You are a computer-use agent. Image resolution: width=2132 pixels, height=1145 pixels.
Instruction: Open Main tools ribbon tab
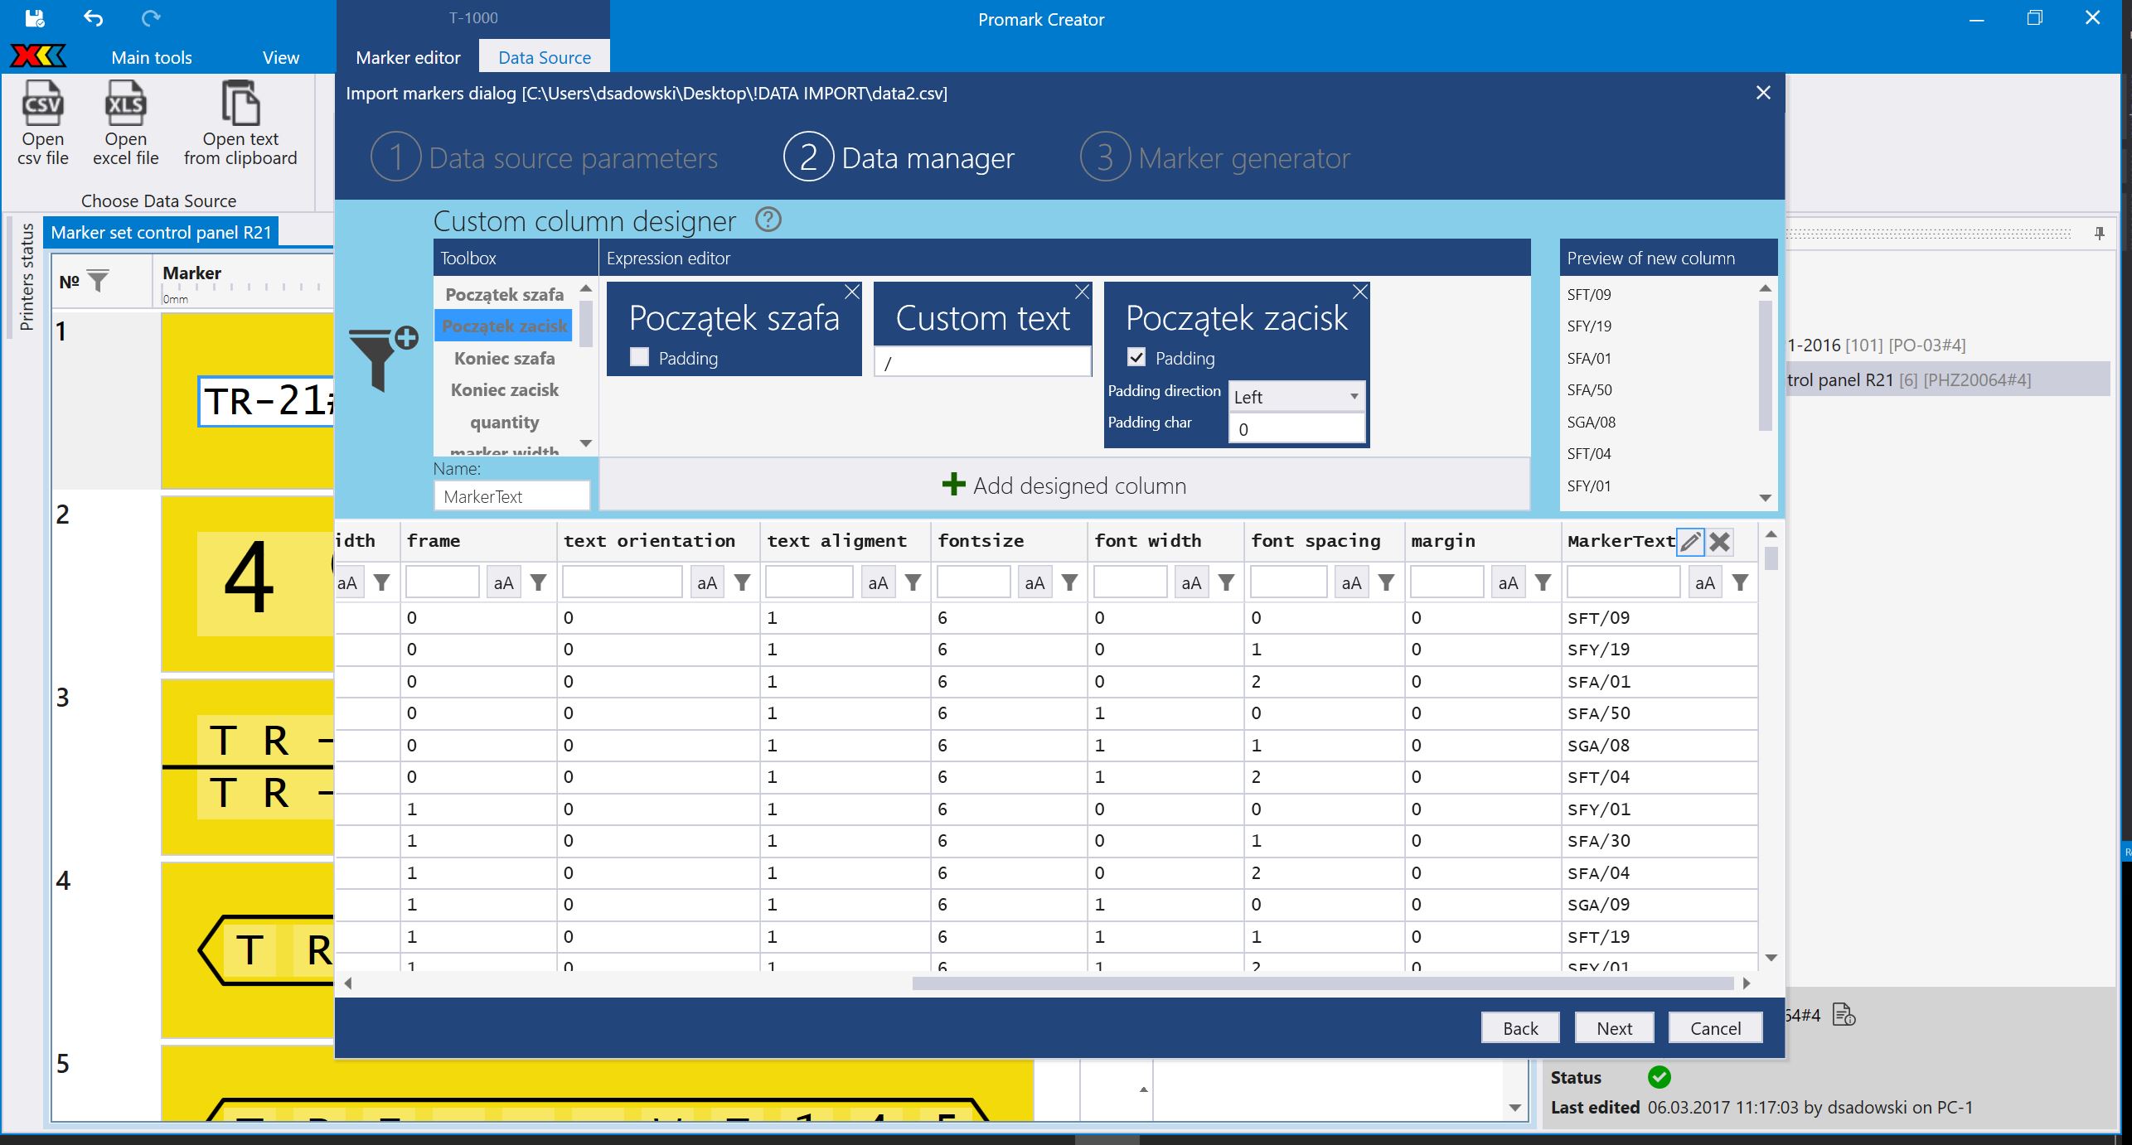coord(152,57)
